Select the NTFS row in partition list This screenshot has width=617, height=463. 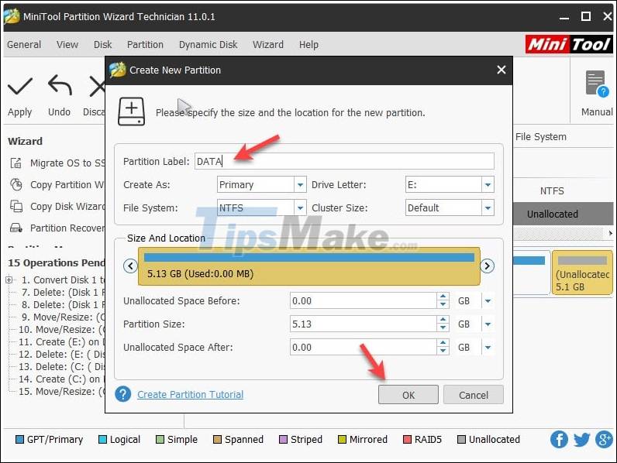564,191
